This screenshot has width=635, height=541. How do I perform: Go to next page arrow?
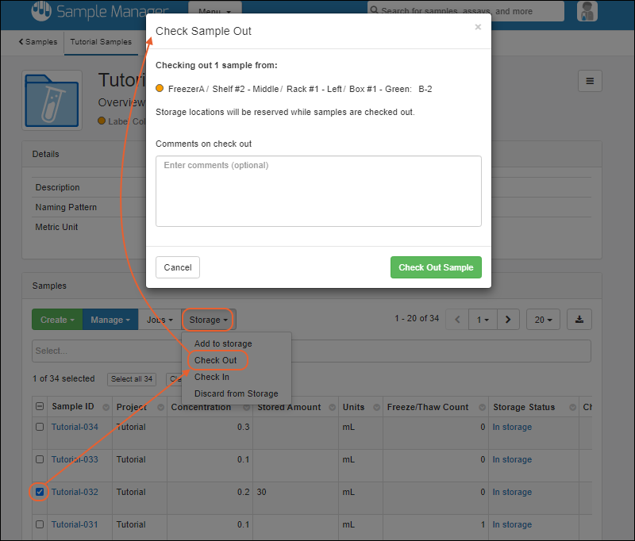[508, 320]
